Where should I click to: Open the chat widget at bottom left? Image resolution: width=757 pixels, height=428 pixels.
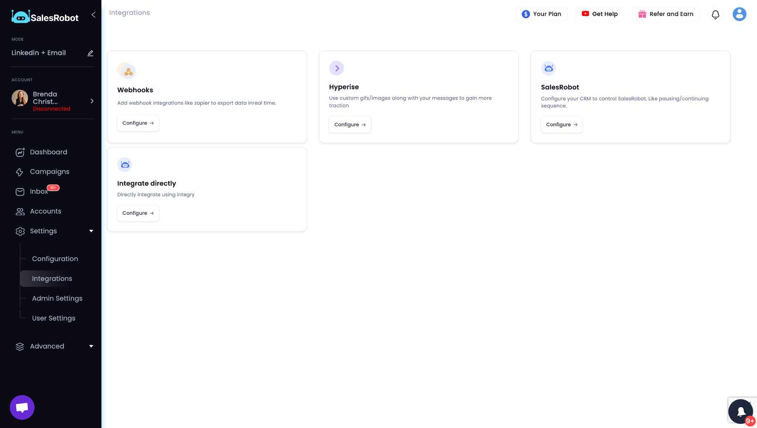pos(22,407)
